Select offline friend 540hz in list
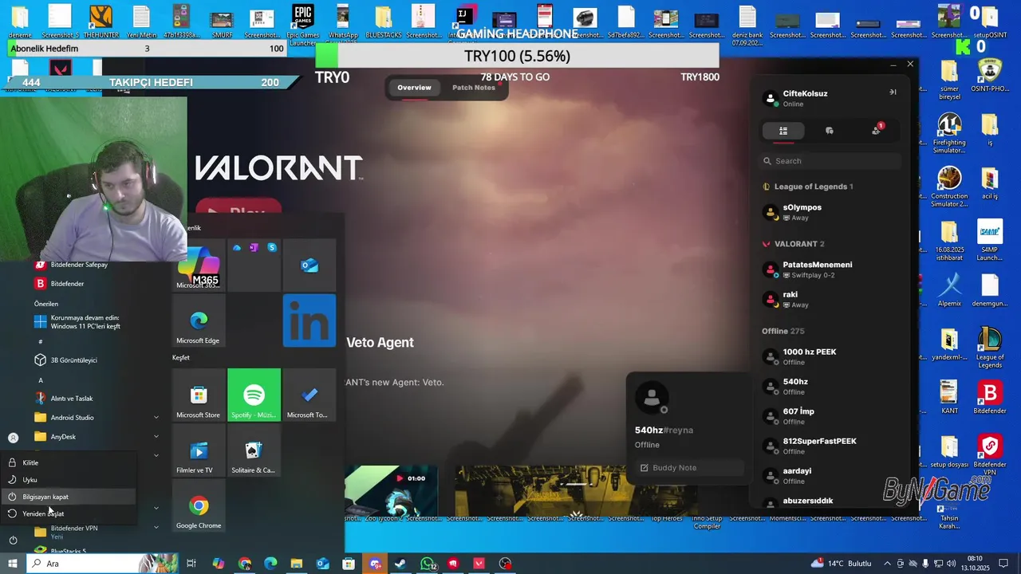This screenshot has width=1021, height=574. (830, 387)
